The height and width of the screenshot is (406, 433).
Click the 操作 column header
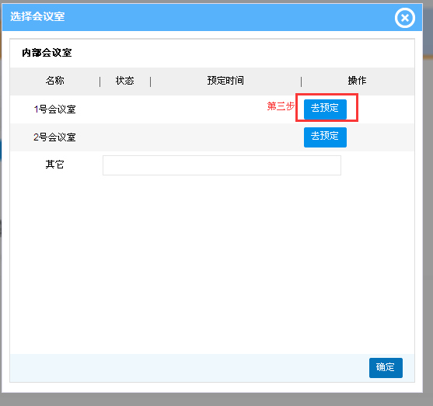coord(357,81)
